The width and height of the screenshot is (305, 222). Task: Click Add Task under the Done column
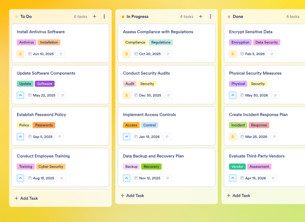tap(239, 195)
